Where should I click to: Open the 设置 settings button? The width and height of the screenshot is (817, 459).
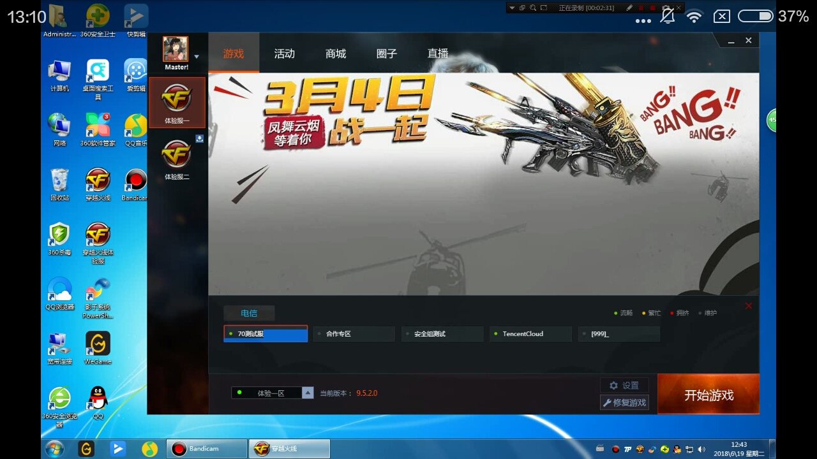point(624,385)
